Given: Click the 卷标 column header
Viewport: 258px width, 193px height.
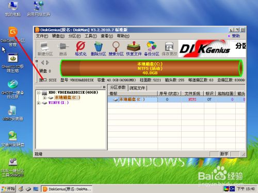Looking at the screenshot, I should click(x=133, y=94).
